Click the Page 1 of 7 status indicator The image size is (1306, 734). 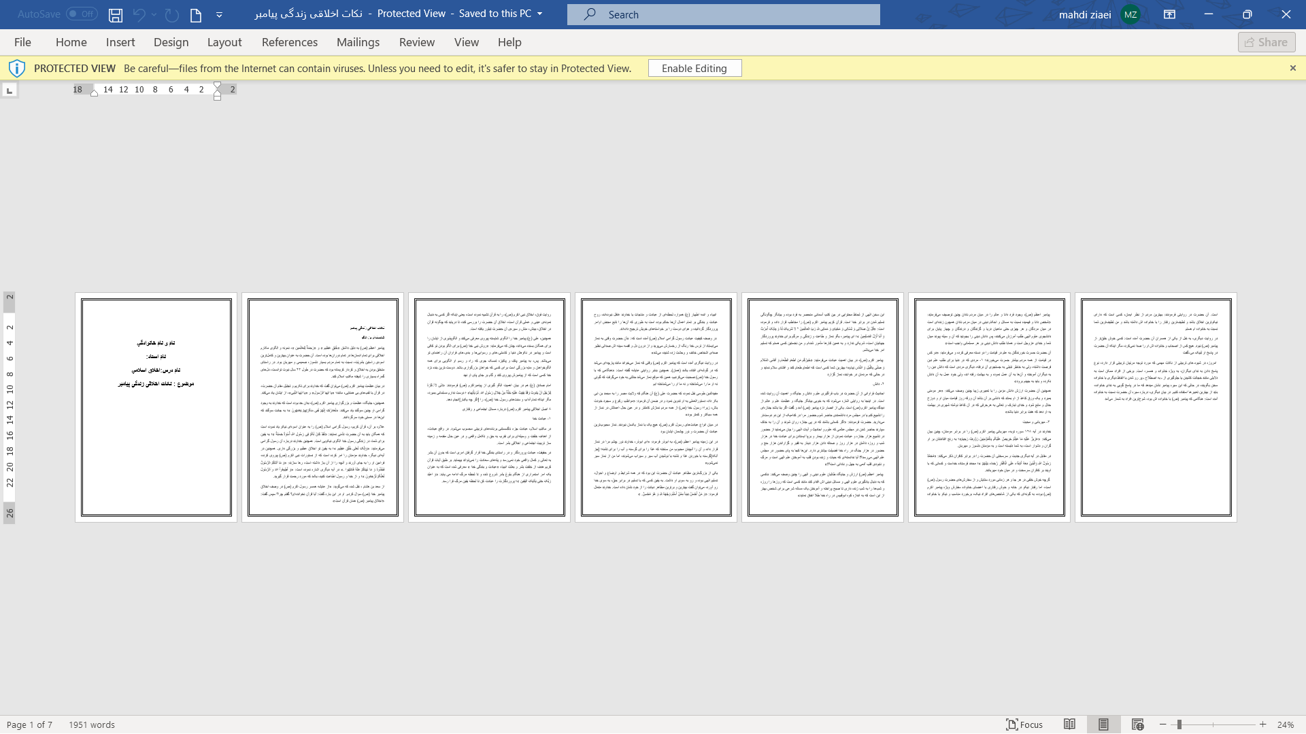[x=29, y=724]
